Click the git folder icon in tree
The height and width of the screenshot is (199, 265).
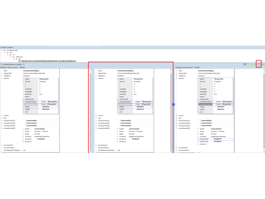pos(17,59)
